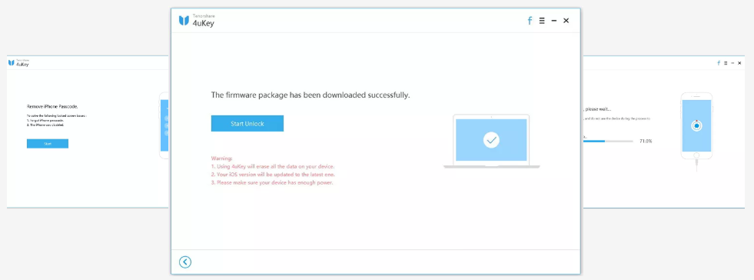Click the checkmark circle on laptop illustration
Viewport: 754px width, 280px height.
click(491, 140)
